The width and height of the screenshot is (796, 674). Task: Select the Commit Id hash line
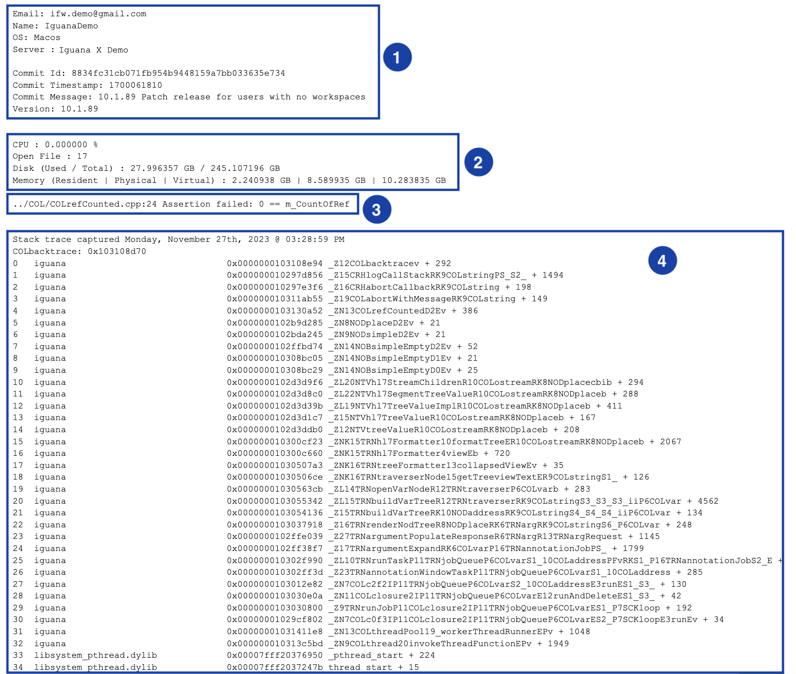tap(149, 73)
